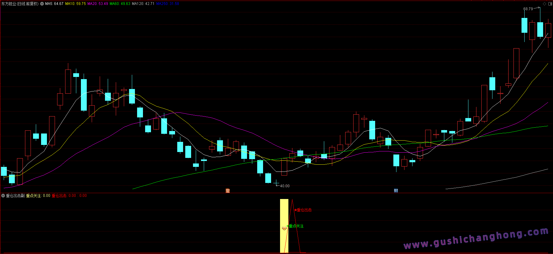
Task: Click the 重仓出击副 indicator name
Action: (x=15, y=196)
